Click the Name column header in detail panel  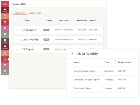[x=76, y=62]
